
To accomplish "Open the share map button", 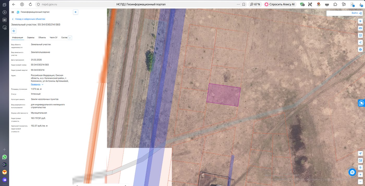I will pos(360,42).
